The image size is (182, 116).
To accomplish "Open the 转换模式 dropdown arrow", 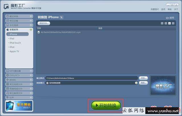I will (x=136, y=83).
